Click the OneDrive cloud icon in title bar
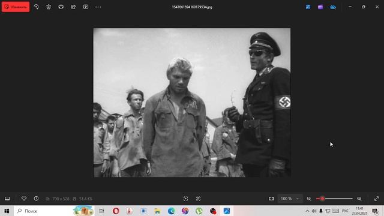 click(333, 7)
